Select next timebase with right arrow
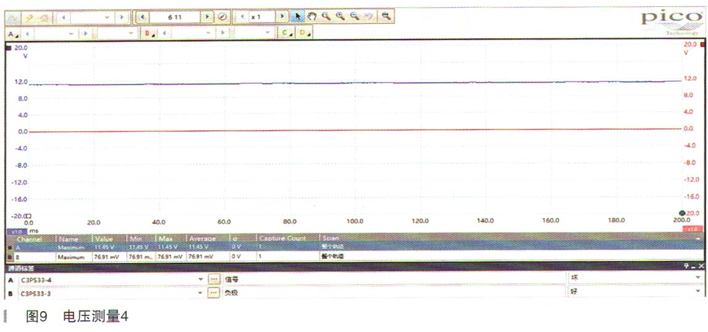The image size is (708, 332). coord(121,17)
